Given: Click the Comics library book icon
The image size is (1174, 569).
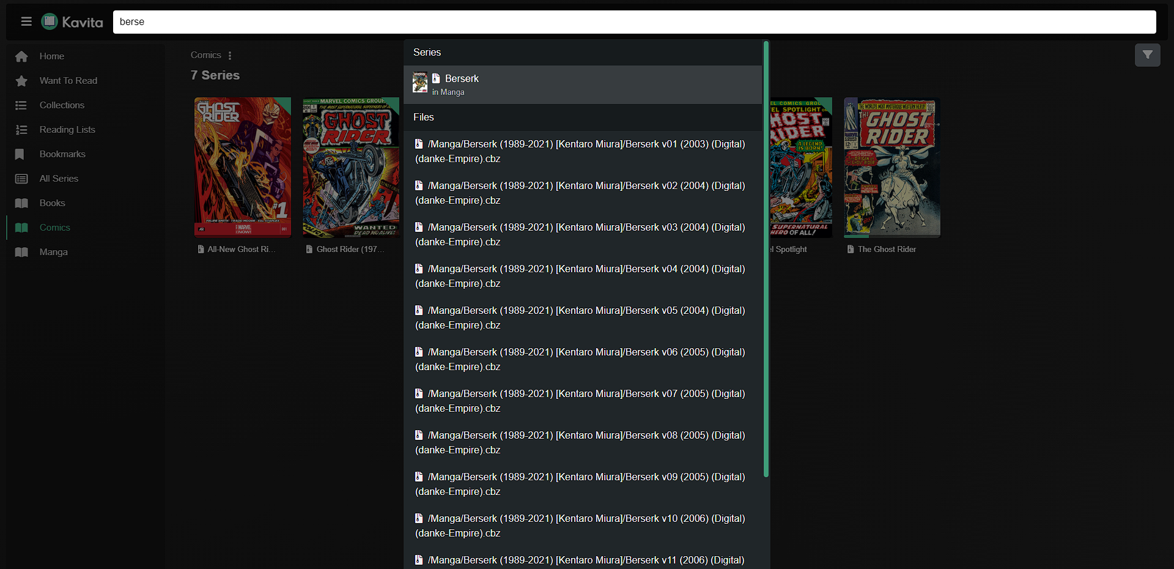Looking at the screenshot, I should (x=21, y=228).
